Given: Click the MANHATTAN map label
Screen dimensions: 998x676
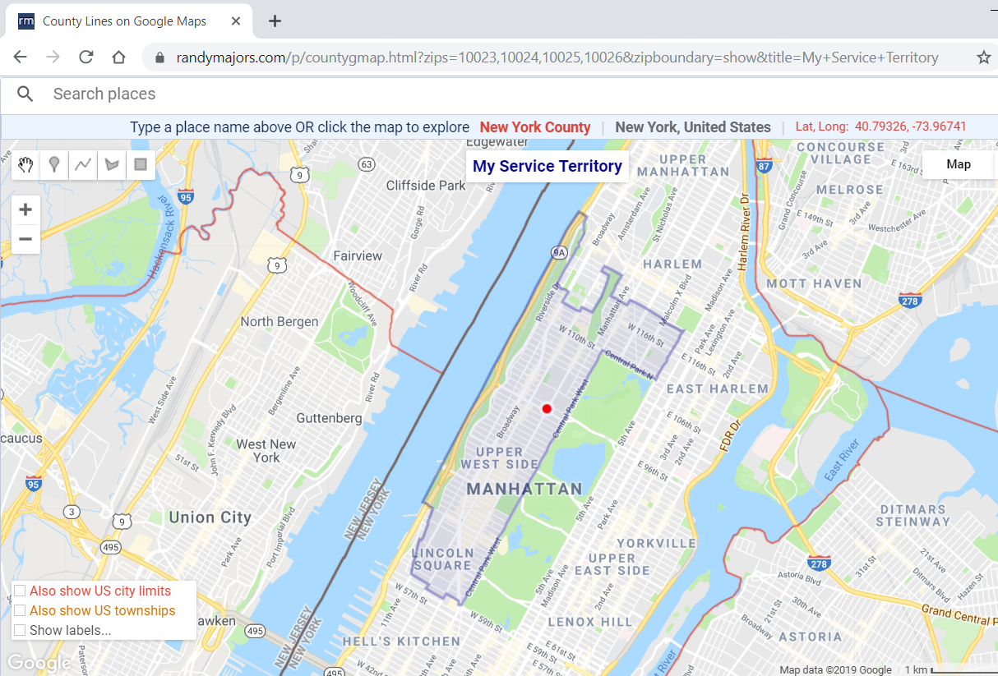Looking at the screenshot, I should point(524,489).
